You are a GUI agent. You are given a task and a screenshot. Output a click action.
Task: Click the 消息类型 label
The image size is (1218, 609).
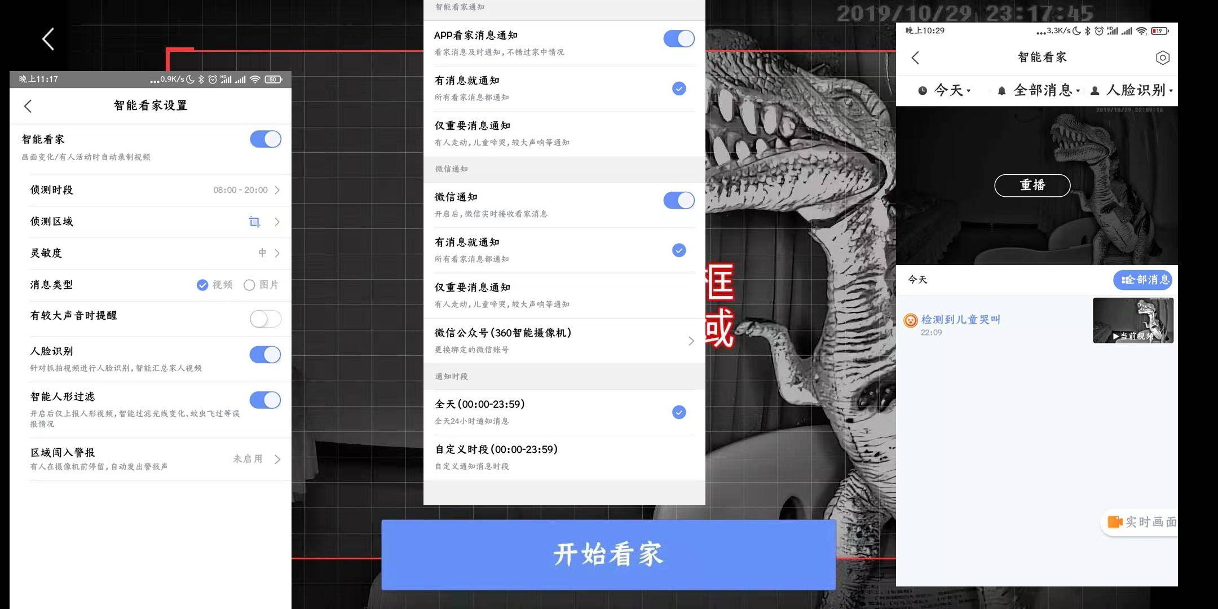pyautogui.click(x=51, y=285)
